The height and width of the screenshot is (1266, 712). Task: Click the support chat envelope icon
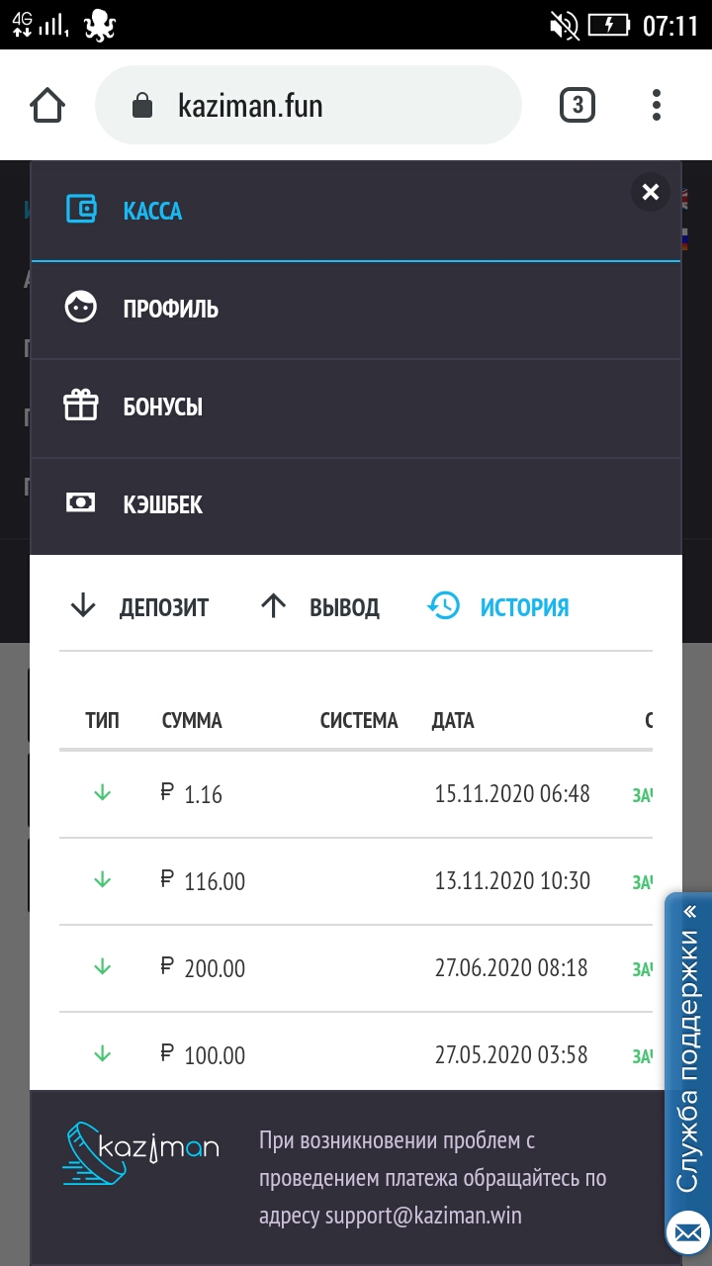click(688, 1233)
